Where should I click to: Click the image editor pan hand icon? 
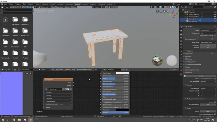click(27, 74)
